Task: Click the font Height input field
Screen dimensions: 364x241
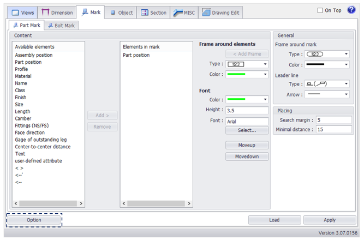Action: (247, 110)
